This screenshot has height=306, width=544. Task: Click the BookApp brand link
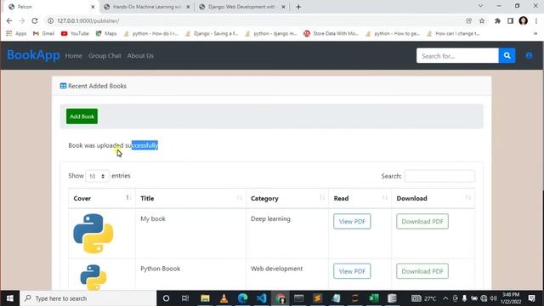tap(33, 55)
